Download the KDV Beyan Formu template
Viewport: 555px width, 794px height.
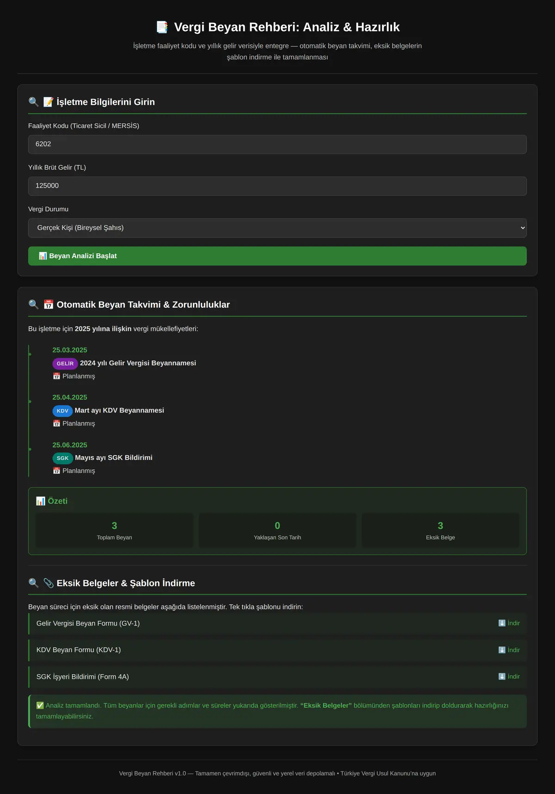[x=509, y=650]
